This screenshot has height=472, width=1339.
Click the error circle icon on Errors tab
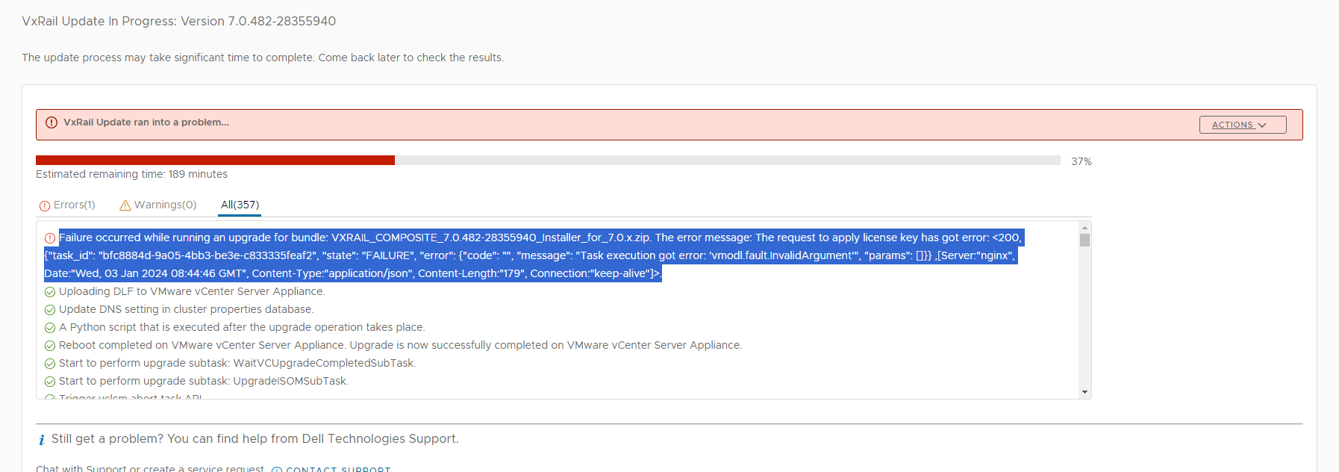pos(45,205)
